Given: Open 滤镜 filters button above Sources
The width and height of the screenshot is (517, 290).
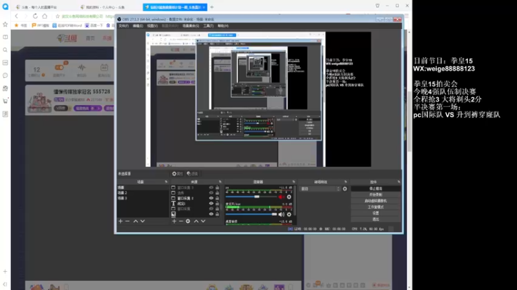Looking at the screenshot, I should pos(192,173).
